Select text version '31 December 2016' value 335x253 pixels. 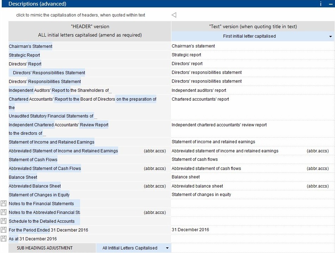(190, 229)
